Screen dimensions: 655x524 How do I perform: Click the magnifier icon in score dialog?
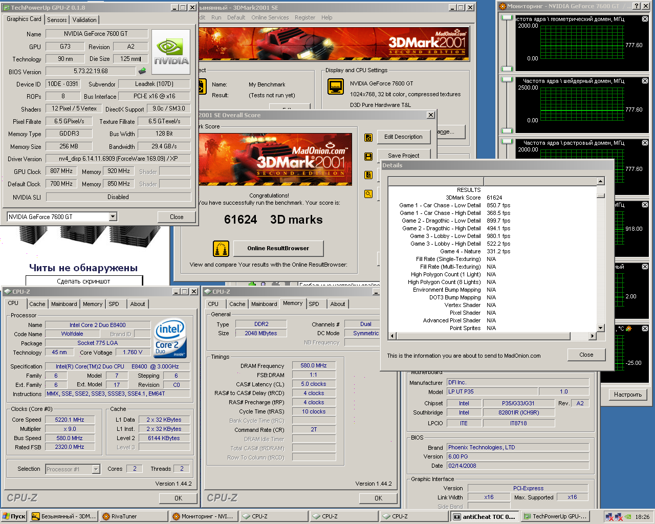point(368,194)
